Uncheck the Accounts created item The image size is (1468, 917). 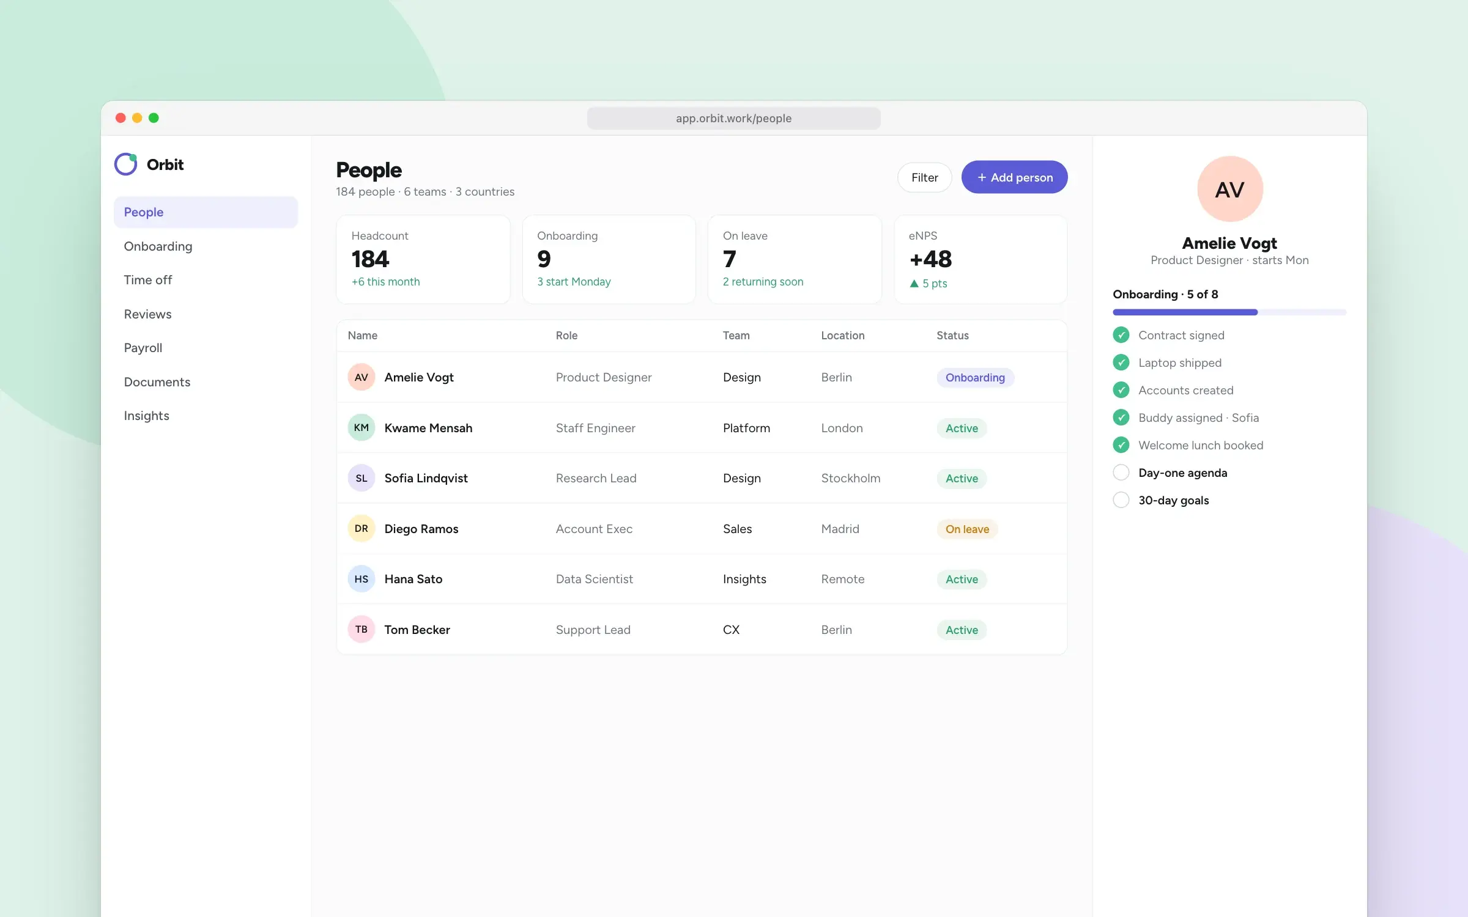pyautogui.click(x=1121, y=390)
